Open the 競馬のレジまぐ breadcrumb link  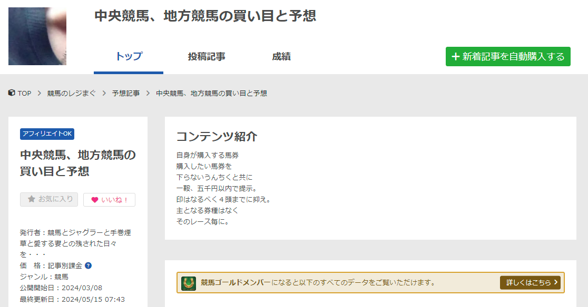[71, 93]
